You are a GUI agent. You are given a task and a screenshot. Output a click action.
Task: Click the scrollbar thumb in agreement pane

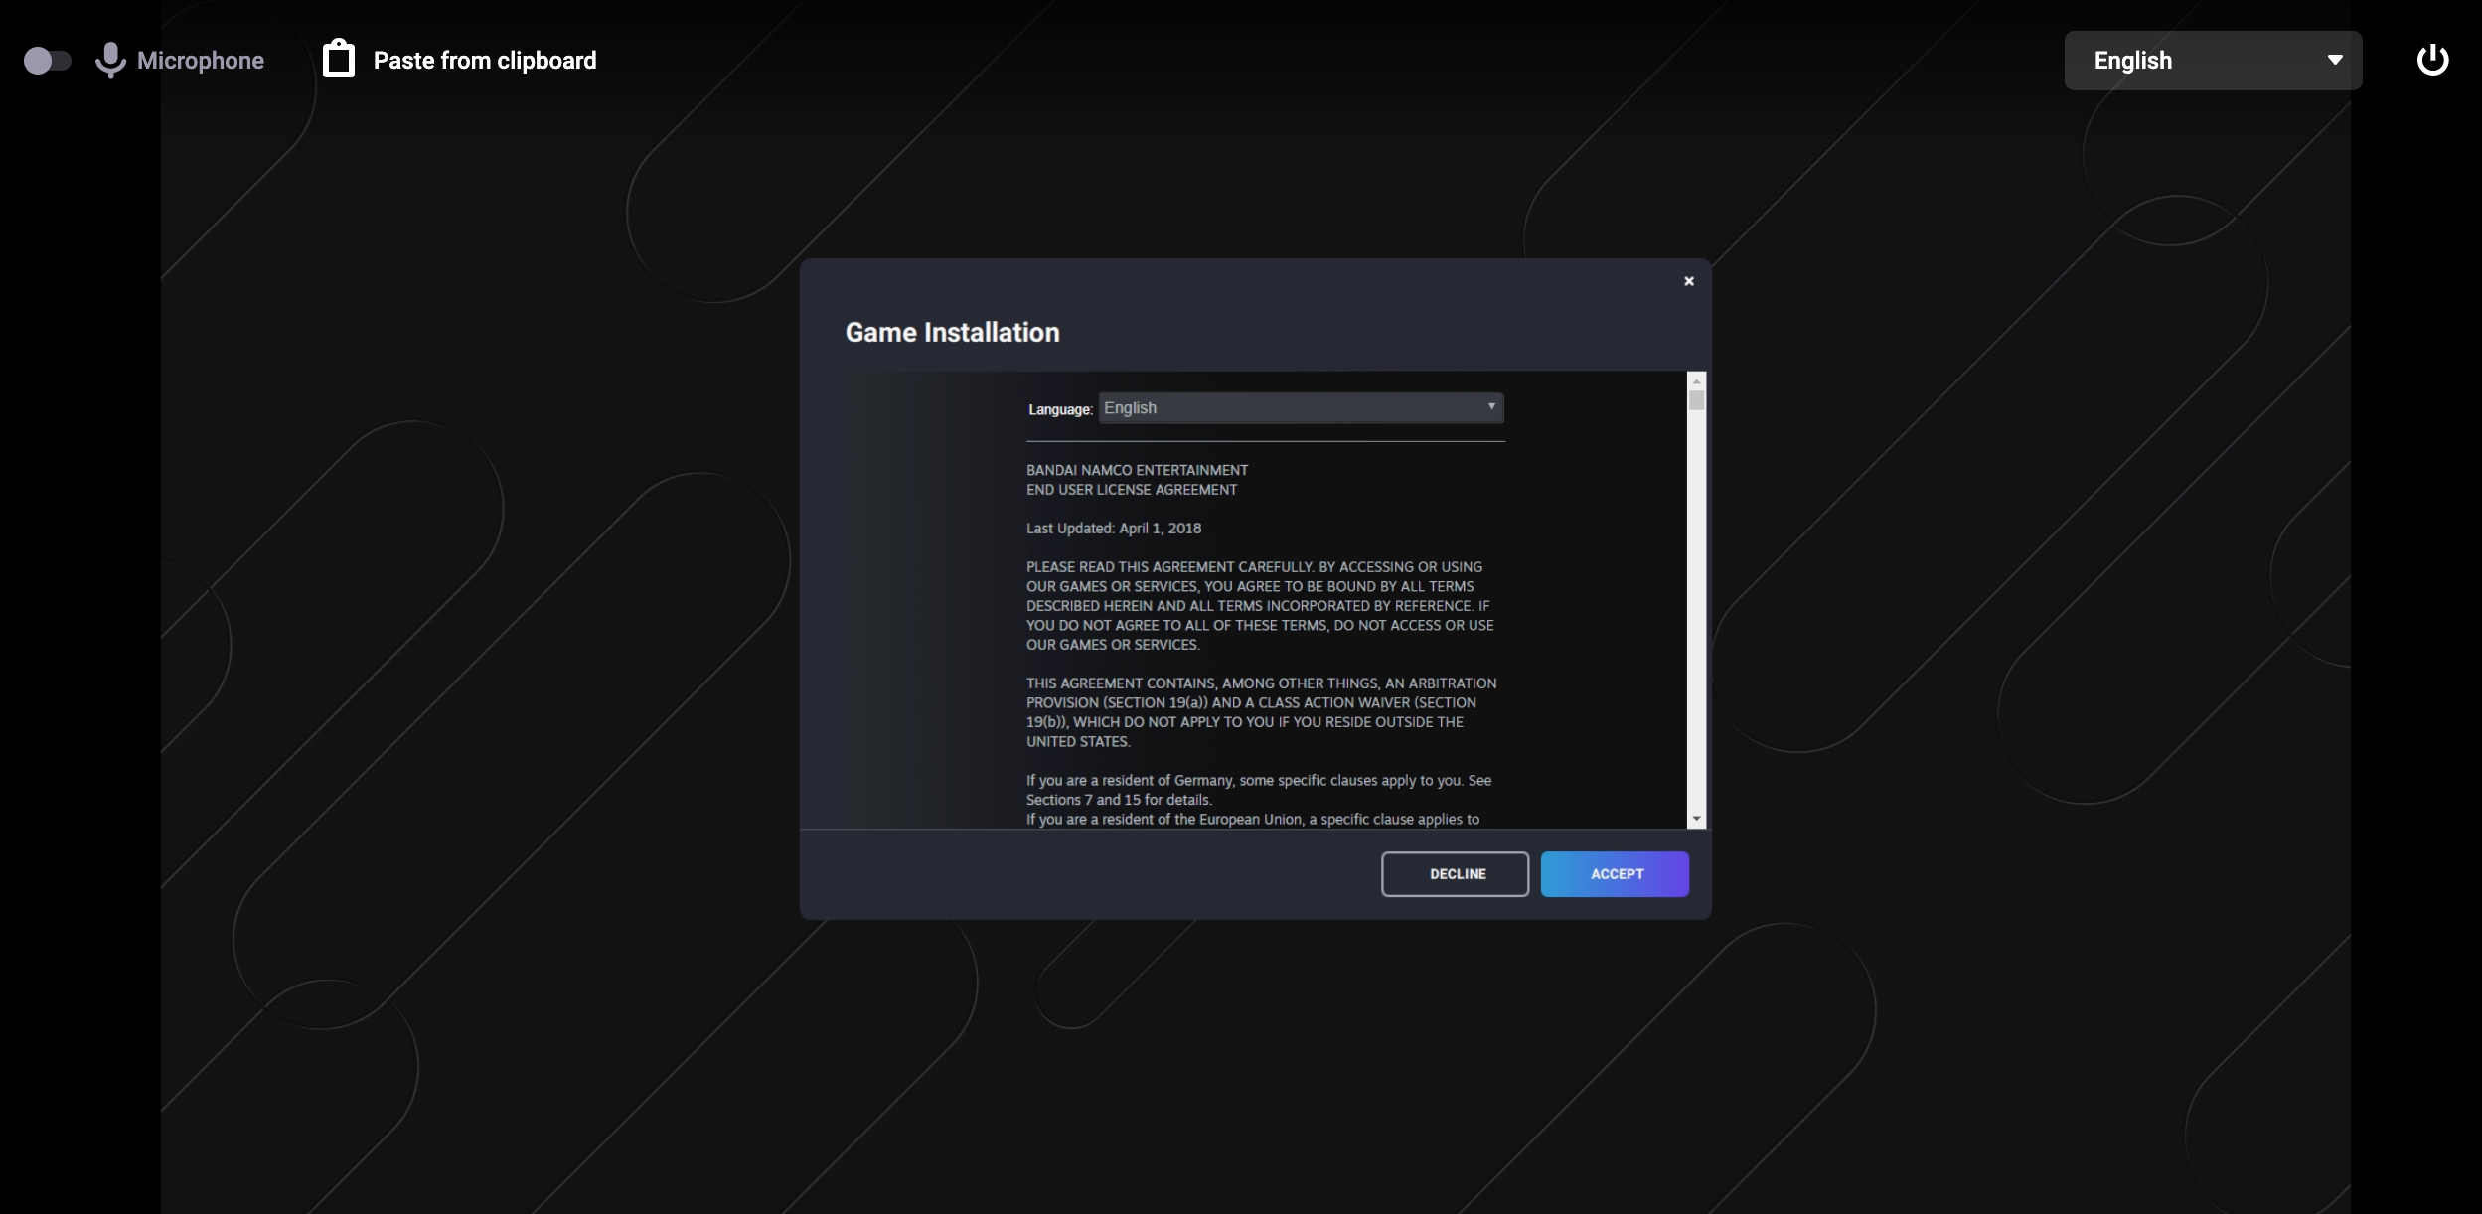(x=1696, y=401)
